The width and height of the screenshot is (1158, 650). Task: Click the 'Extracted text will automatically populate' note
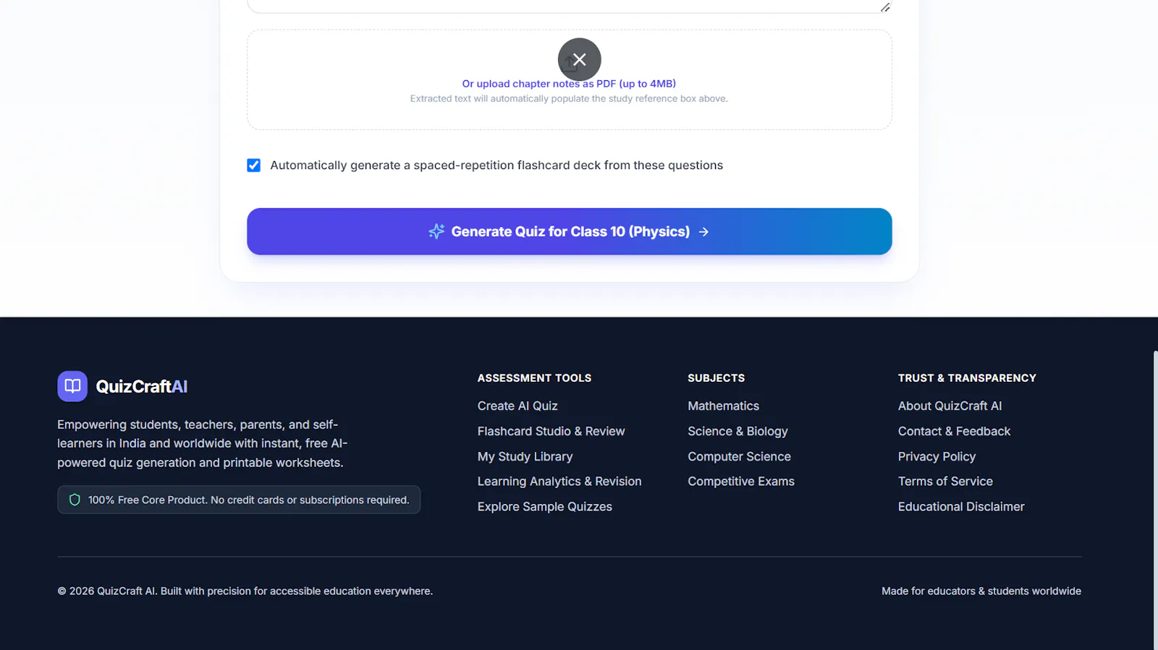[x=569, y=99]
